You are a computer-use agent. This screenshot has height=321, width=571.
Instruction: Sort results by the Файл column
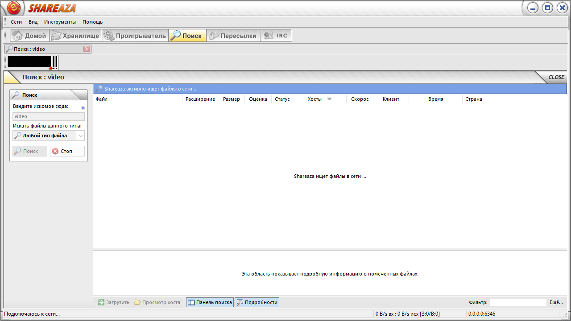tap(138, 99)
